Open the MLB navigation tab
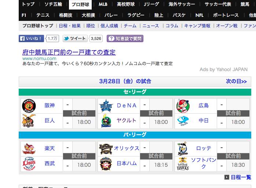The height and width of the screenshot is (188, 256). [103, 4]
